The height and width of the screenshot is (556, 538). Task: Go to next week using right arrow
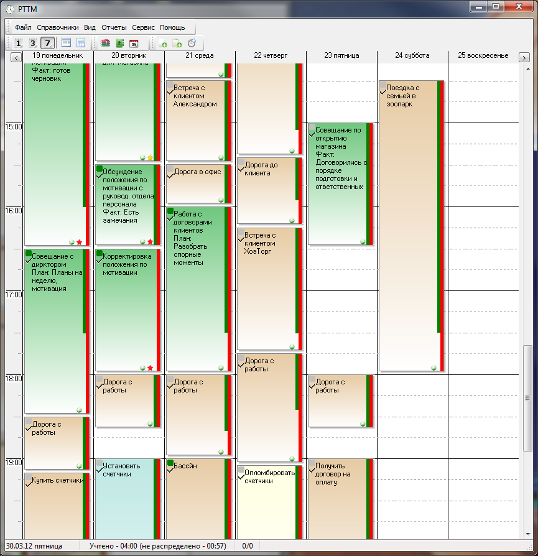point(524,57)
